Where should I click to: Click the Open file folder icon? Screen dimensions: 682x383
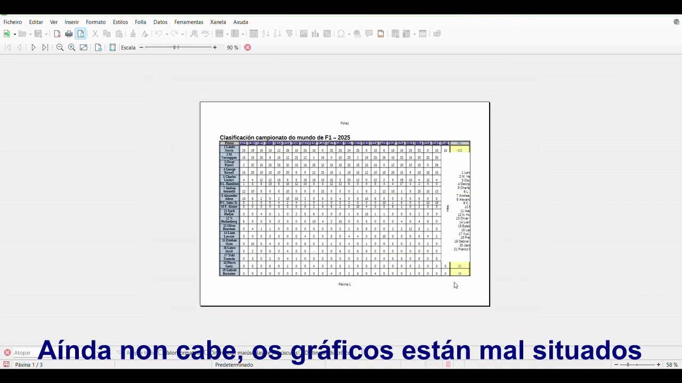click(22, 34)
